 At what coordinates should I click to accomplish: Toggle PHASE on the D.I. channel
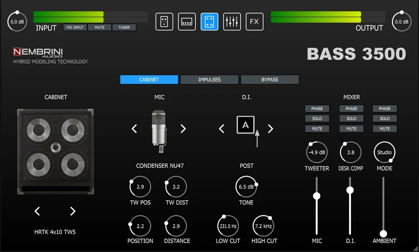click(x=351, y=109)
